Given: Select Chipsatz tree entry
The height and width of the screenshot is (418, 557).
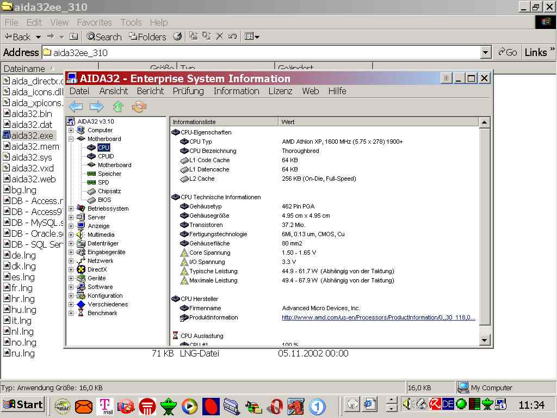Looking at the screenshot, I should 109,191.
